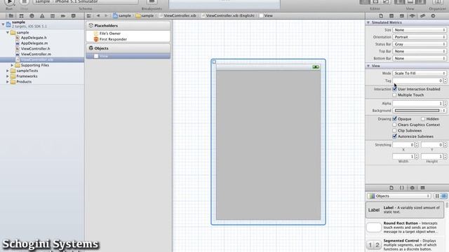Show the Quick Help inspector icon
The width and height of the screenshot is (449, 252).
[x=391, y=16]
